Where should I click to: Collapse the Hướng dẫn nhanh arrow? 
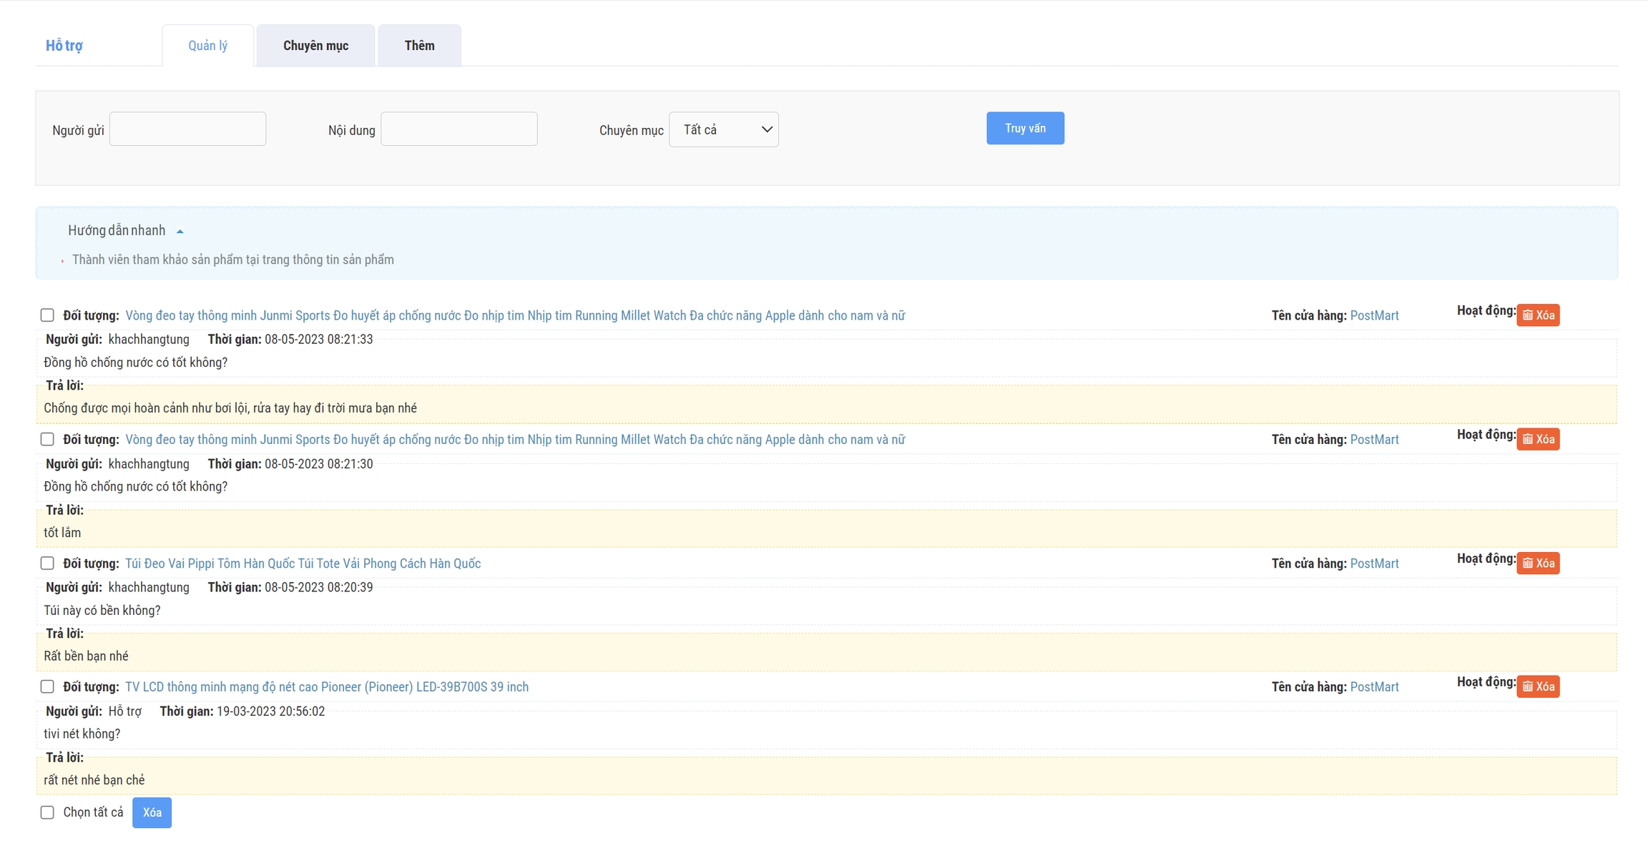pos(180,231)
